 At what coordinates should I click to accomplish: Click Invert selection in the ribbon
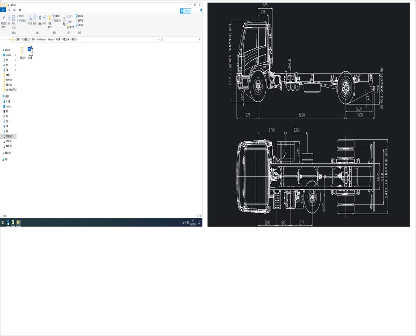point(79,25)
